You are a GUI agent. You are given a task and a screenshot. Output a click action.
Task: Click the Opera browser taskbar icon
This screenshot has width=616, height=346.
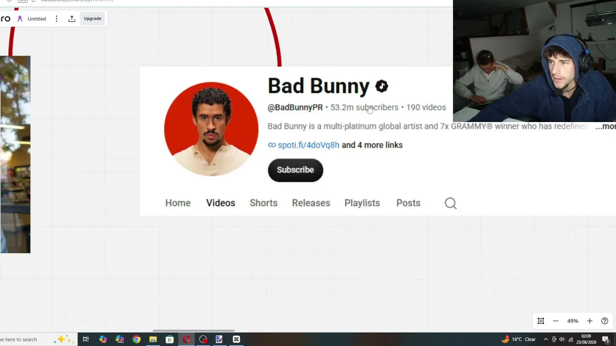click(186, 339)
